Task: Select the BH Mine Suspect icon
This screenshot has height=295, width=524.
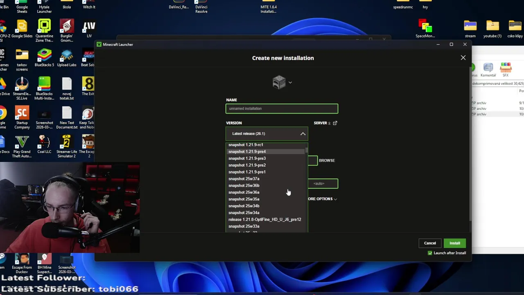Action: click(44, 263)
